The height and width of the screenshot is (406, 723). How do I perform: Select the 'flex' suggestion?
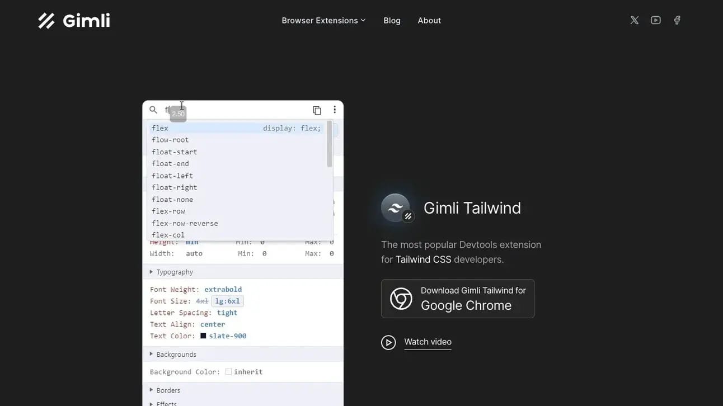[x=237, y=128]
